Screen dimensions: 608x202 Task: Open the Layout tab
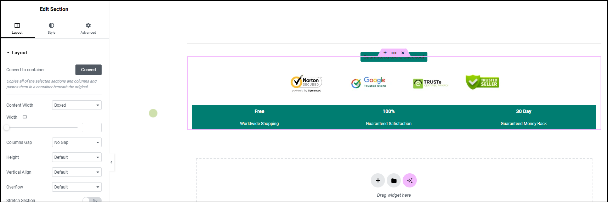point(17,28)
